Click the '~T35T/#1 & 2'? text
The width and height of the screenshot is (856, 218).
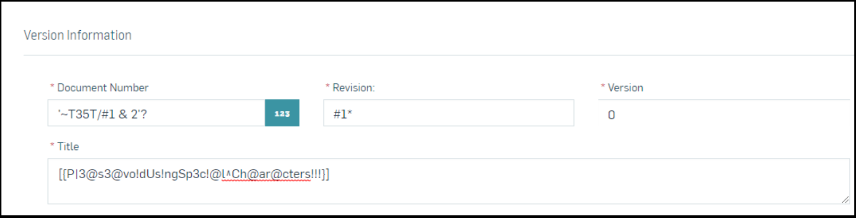[103, 115]
